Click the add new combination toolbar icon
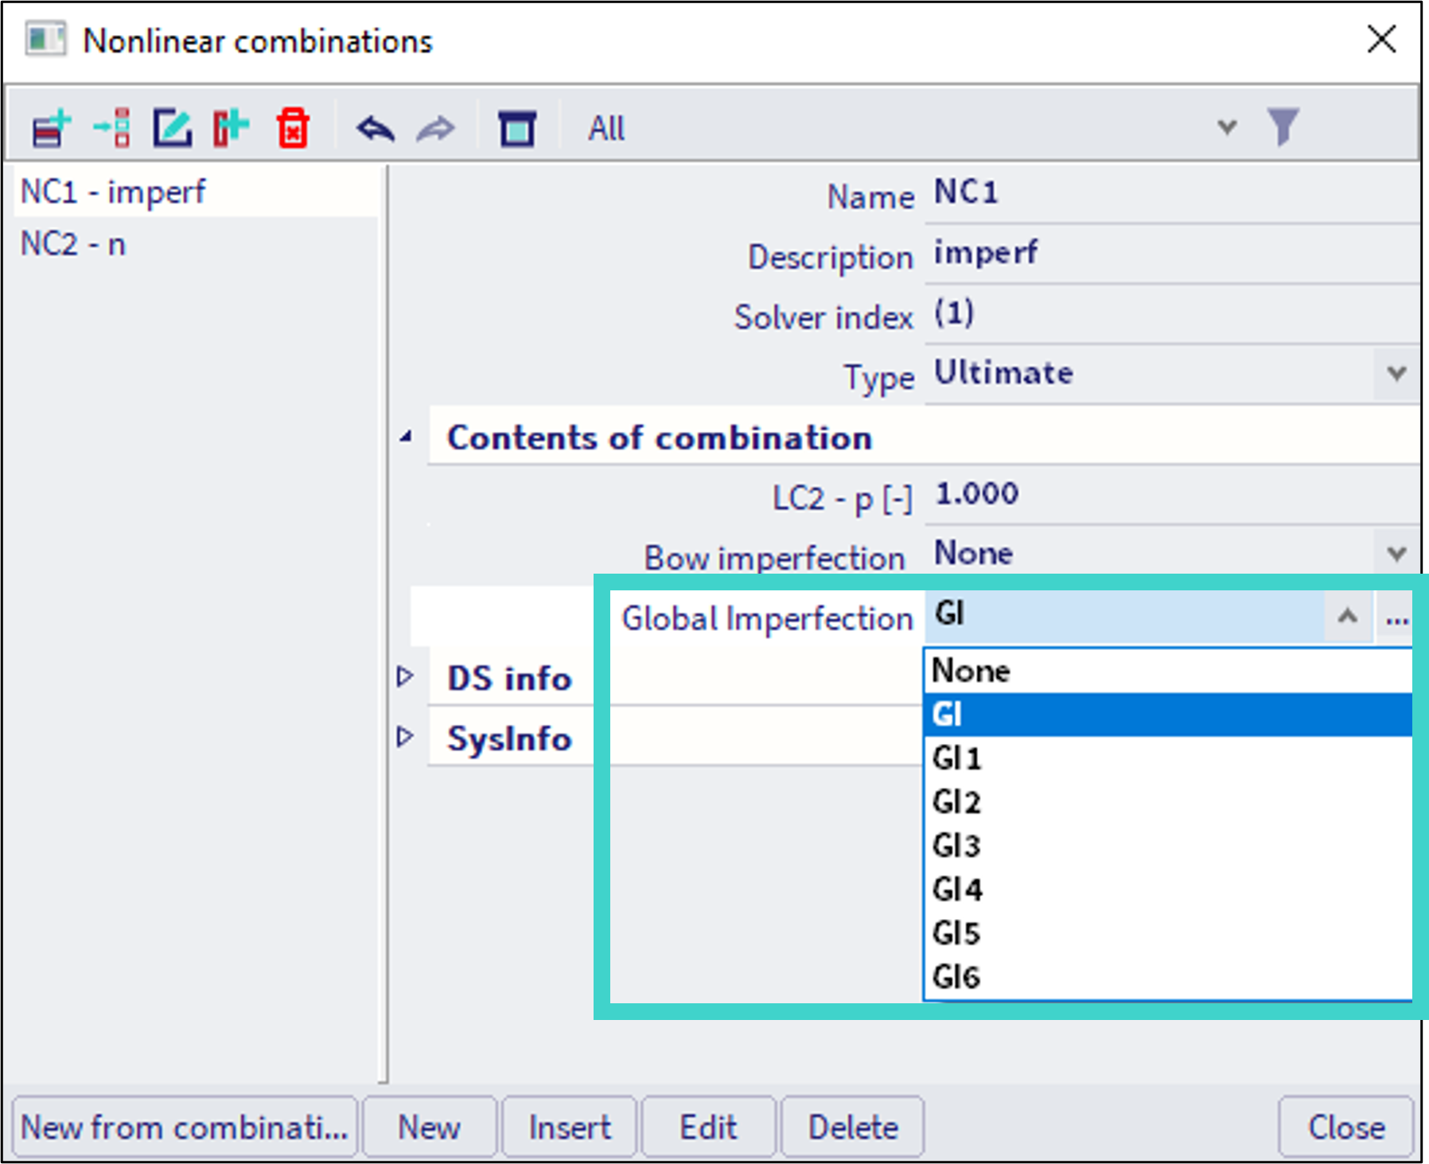 tap(51, 128)
